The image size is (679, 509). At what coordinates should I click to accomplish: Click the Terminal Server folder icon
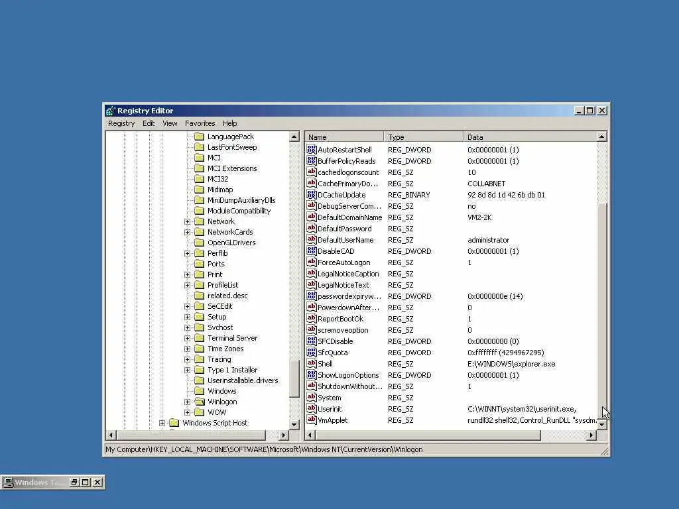pos(199,338)
